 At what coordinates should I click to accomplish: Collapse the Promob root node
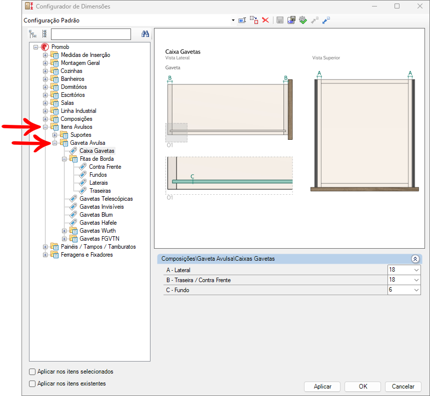click(35, 47)
